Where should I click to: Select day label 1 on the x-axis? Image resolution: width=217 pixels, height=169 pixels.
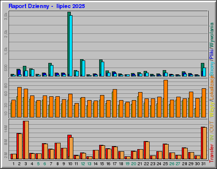[14, 164]
